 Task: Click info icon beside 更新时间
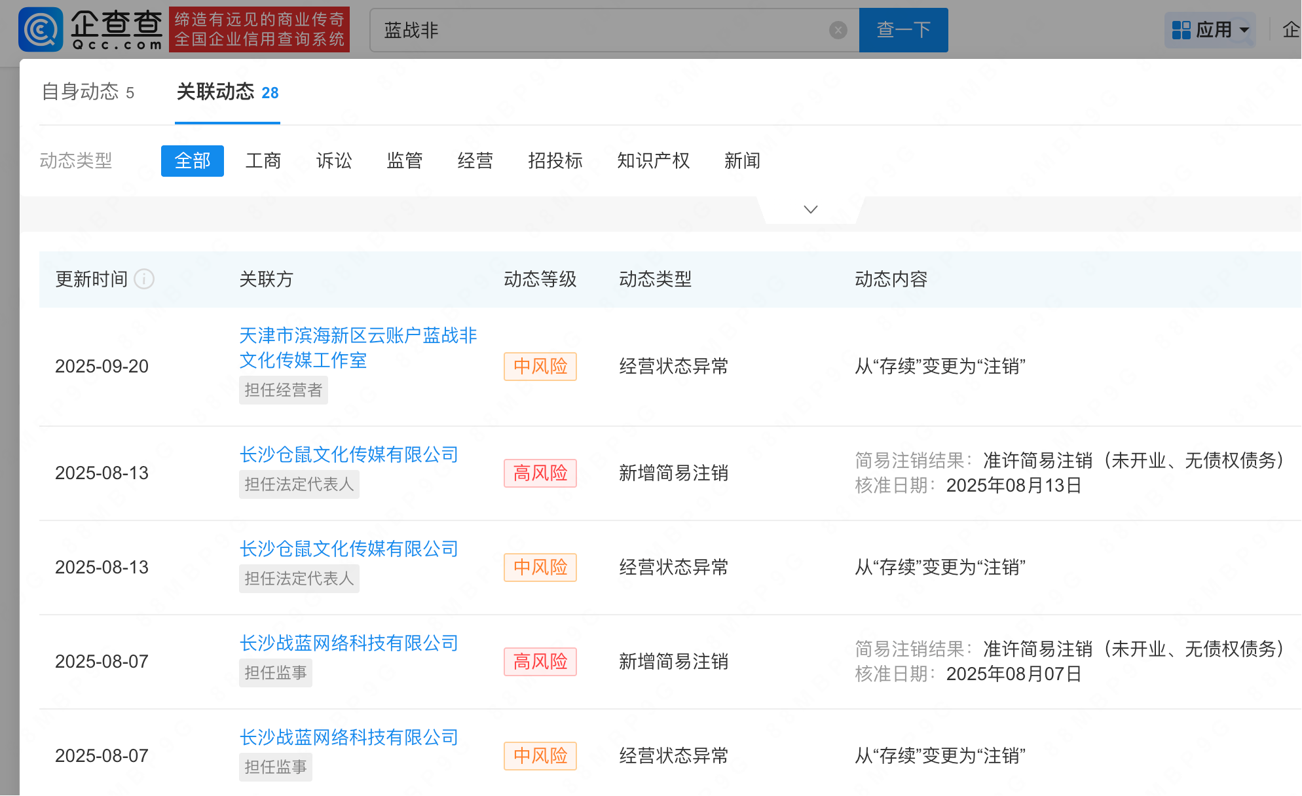pos(144,280)
